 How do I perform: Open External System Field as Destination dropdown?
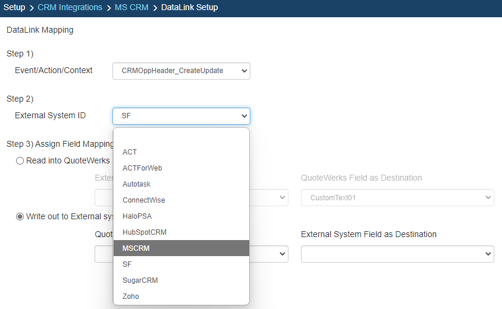(x=397, y=254)
